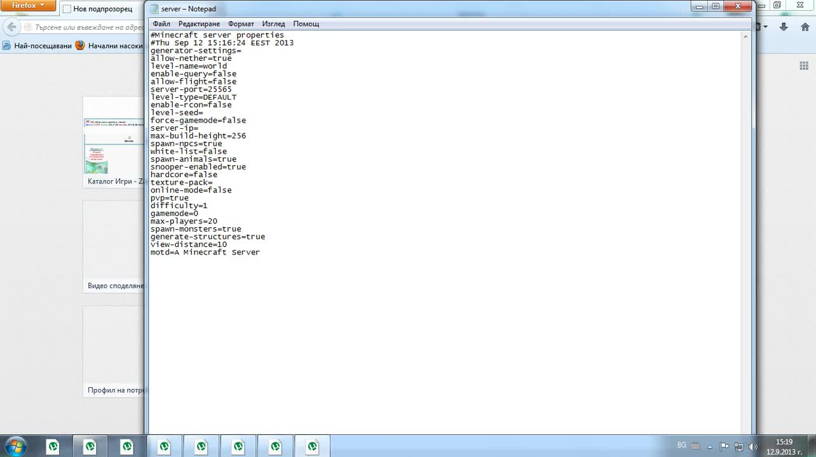Open the network status tray icon
Viewport: 816px width, 457px height.
click(x=739, y=446)
